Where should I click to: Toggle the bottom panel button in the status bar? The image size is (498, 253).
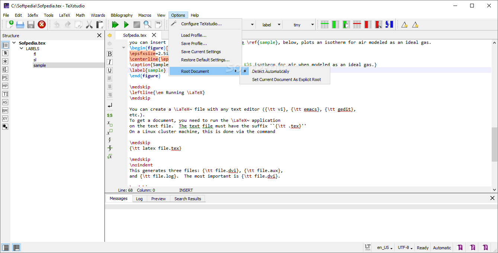(x=16, y=247)
